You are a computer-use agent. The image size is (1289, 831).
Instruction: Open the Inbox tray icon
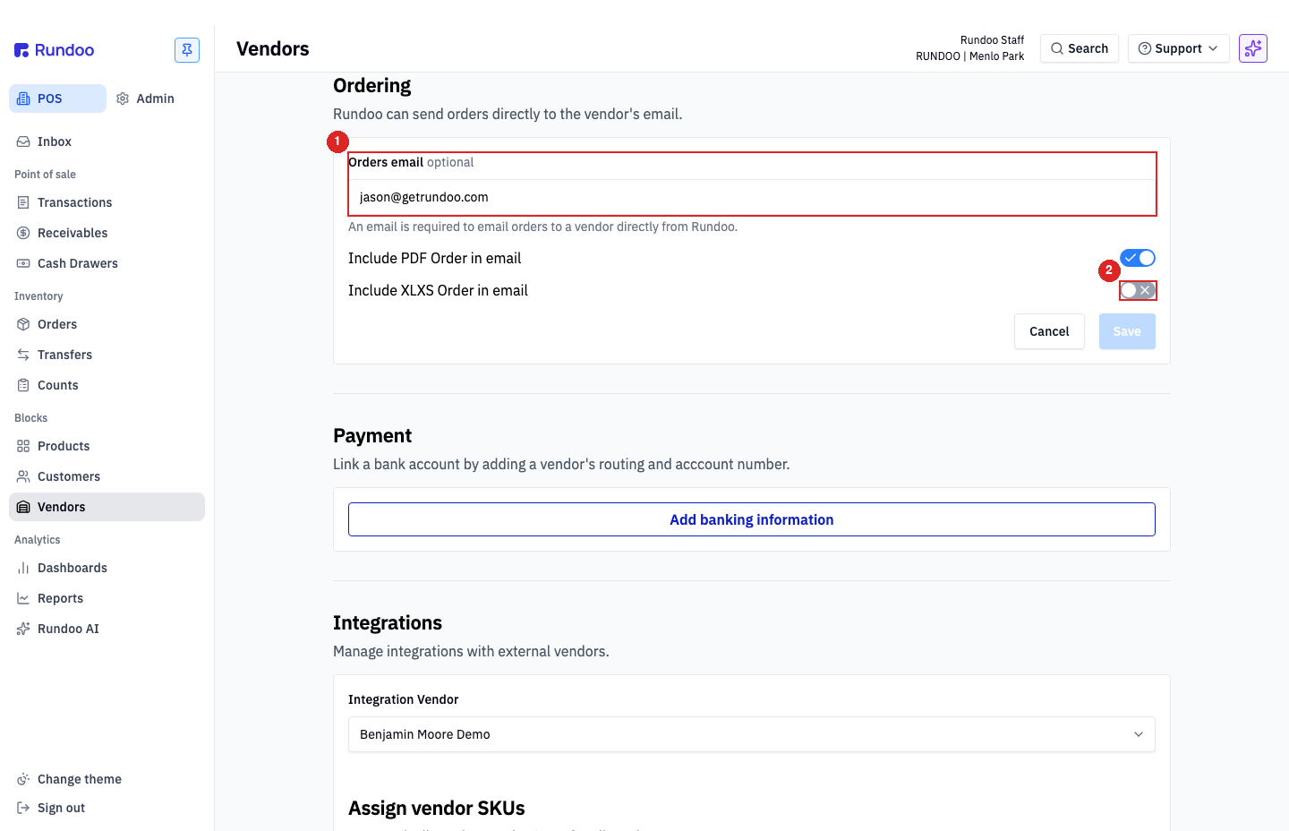(x=23, y=141)
